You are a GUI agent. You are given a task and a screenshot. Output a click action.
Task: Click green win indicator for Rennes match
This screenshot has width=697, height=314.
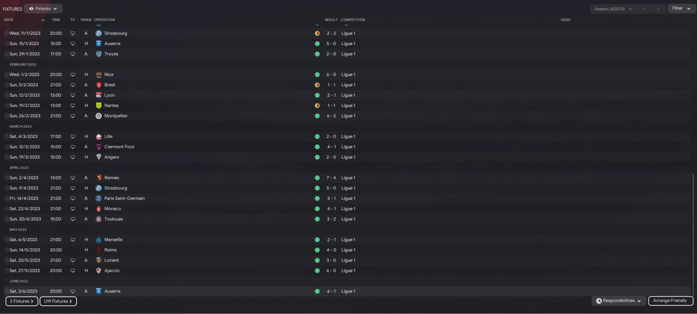pyautogui.click(x=317, y=178)
